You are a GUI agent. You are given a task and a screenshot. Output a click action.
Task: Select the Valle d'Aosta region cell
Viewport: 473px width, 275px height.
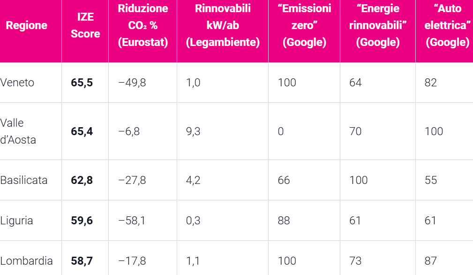coord(18,131)
